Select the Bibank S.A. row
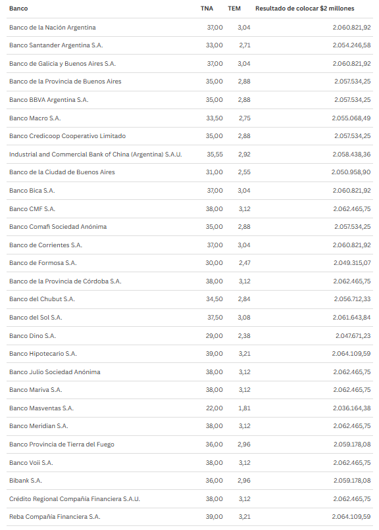The height and width of the screenshot is (530, 379). click(189, 480)
